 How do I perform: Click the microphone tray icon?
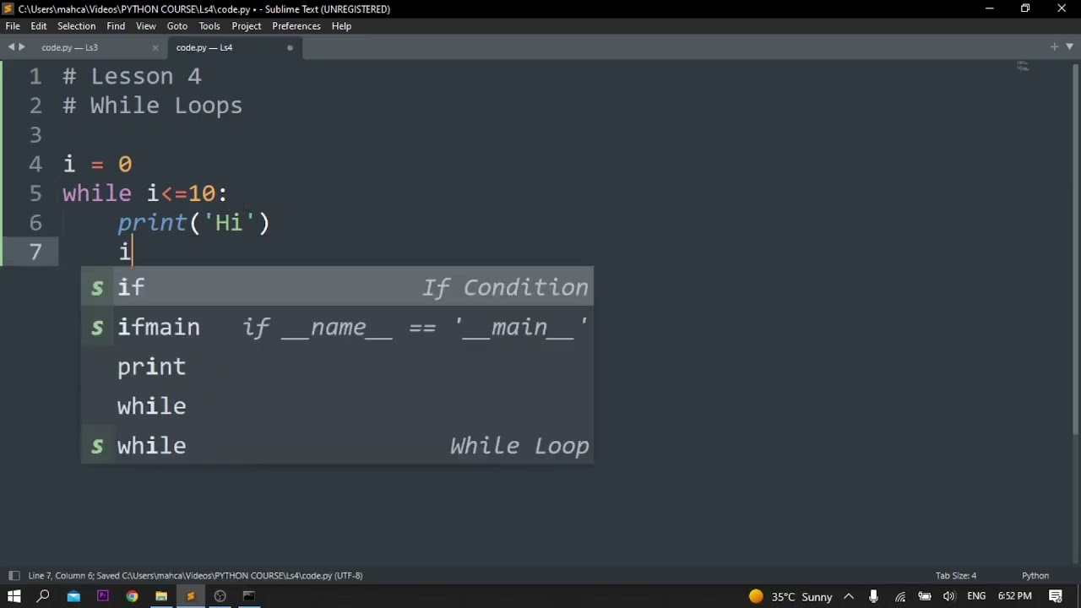tap(874, 597)
